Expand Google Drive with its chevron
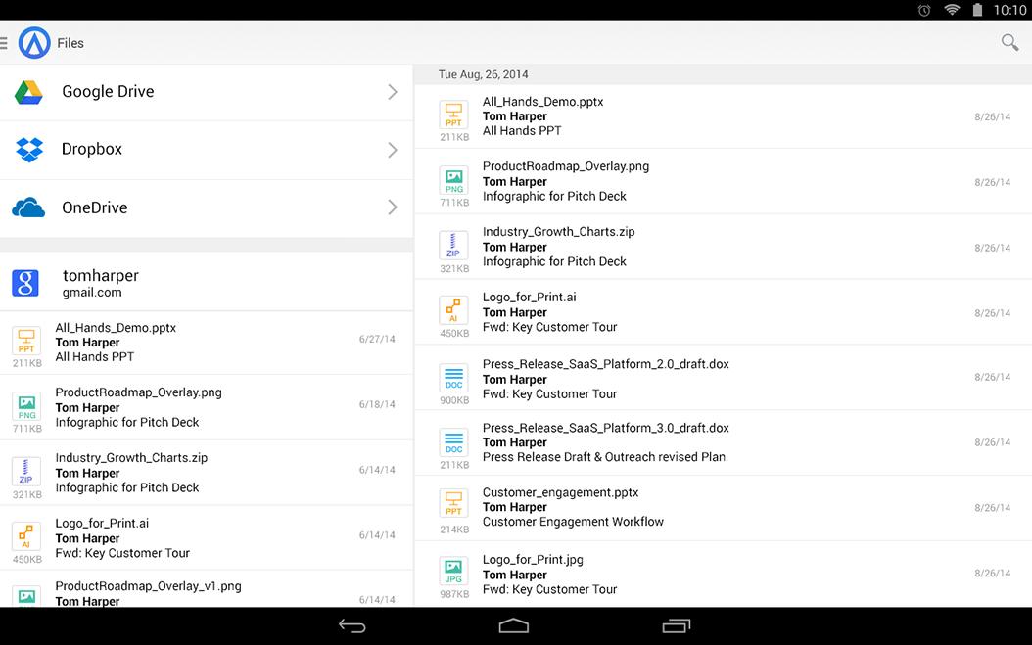Screen dimensions: 1032x645 (393, 92)
